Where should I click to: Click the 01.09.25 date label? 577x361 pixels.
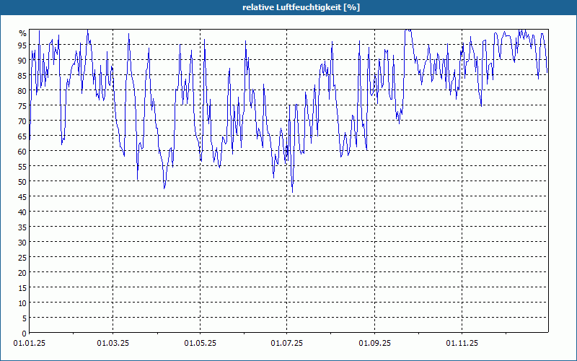coord(374,344)
